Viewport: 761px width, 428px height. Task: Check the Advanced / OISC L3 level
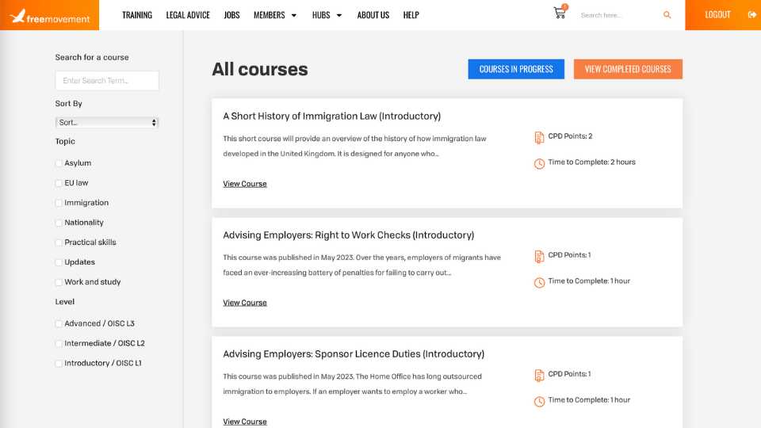(59, 323)
